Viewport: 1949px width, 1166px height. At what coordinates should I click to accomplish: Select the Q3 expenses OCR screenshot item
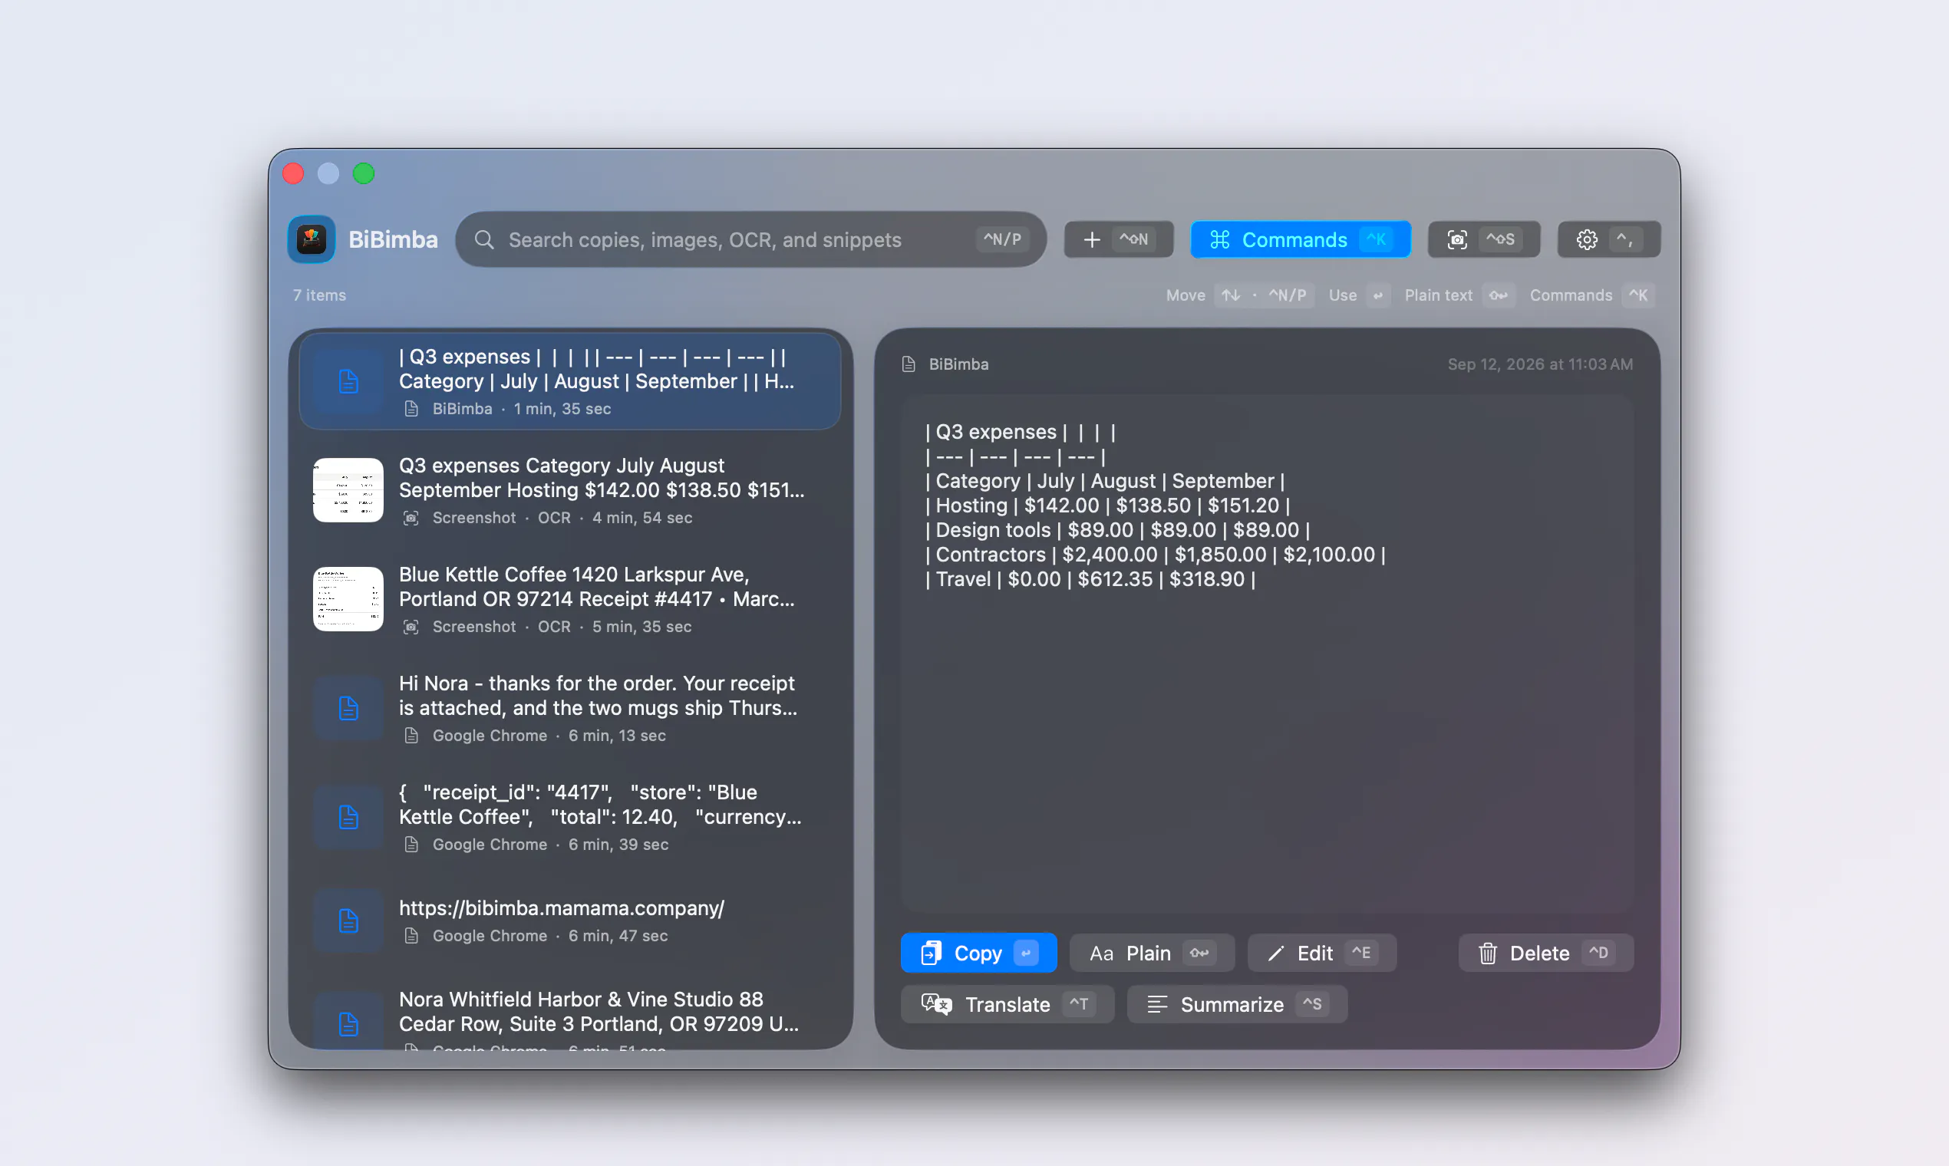click(x=570, y=490)
